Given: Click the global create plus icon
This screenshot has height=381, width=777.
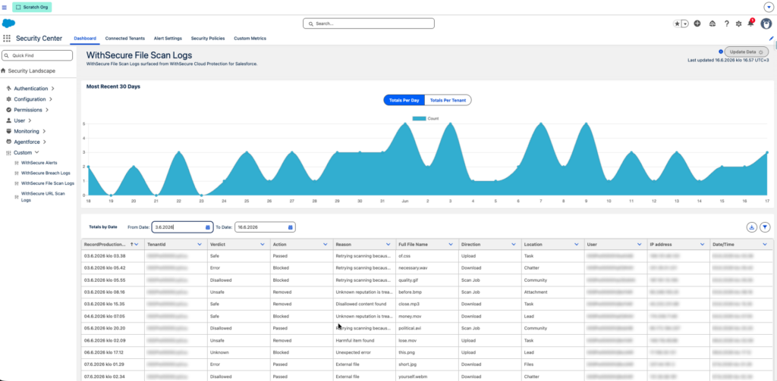Looking at the screenshot, I should tap(697, 23).
